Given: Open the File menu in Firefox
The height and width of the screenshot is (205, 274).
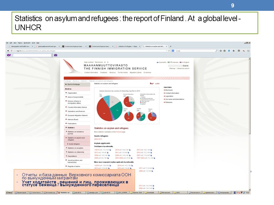Looking at the screenshot, I should [7, 43].
